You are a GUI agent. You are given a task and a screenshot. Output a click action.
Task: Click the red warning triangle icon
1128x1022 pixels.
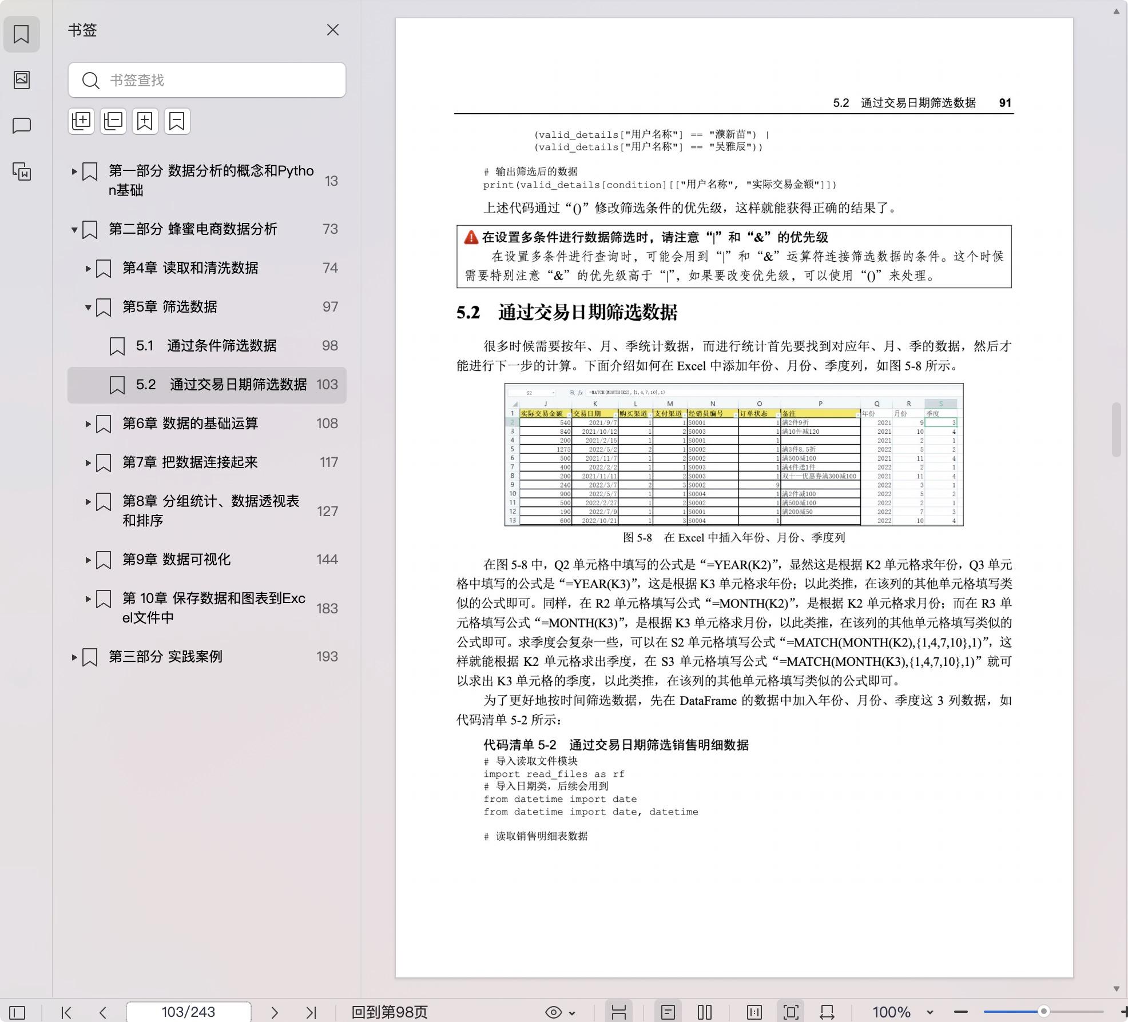[471, 237]
